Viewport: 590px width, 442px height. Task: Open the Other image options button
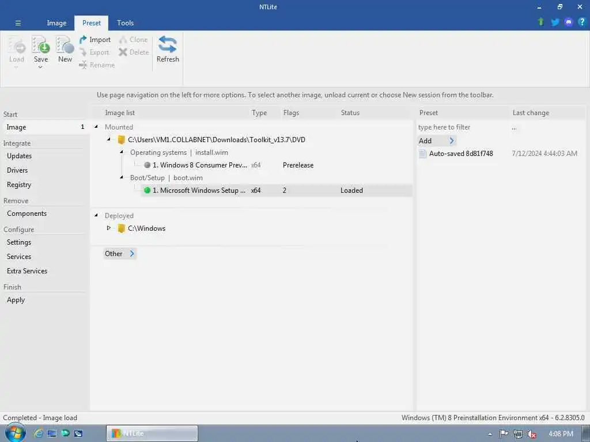[x=120, y=254]
